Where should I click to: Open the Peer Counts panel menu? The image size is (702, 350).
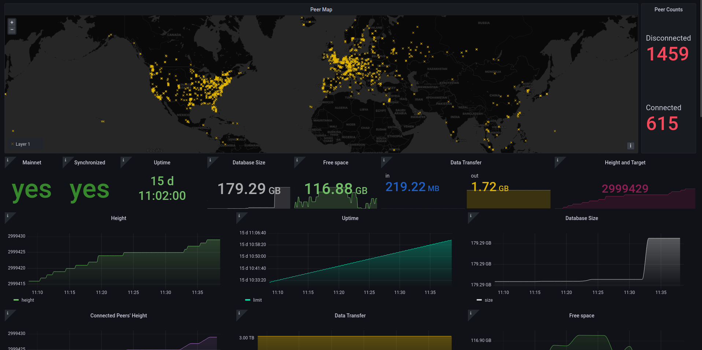pyautogui.click(x=668, y=10)
